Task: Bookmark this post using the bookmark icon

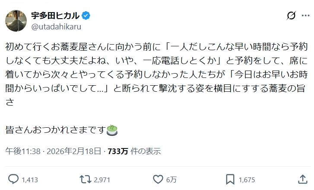Action: pos(231,179)
